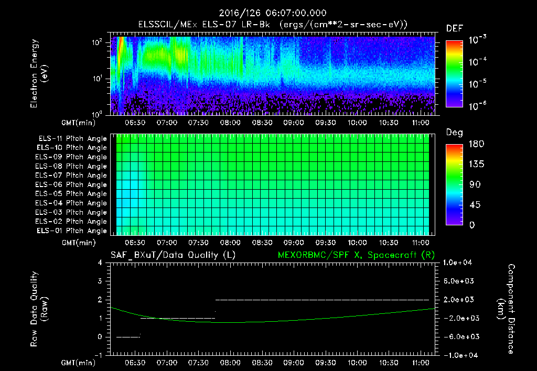Screen dimensions: 537x371
Task: Click the data quality line at level 2
Action: [323, 300]
